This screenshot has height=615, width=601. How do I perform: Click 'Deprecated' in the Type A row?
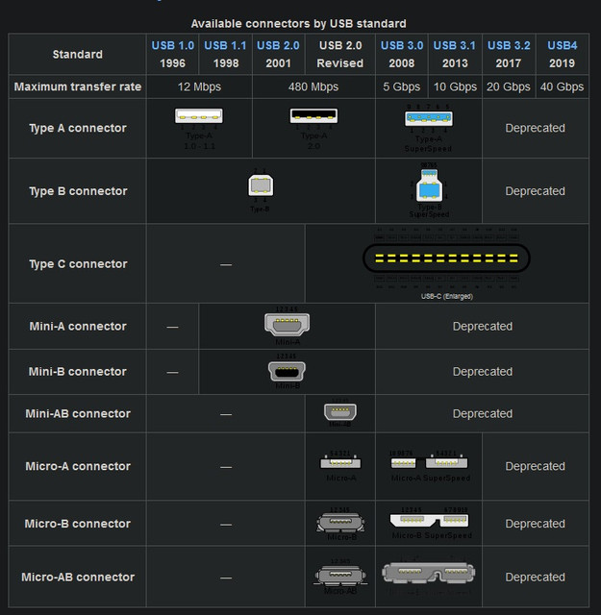tap(535, 128)
